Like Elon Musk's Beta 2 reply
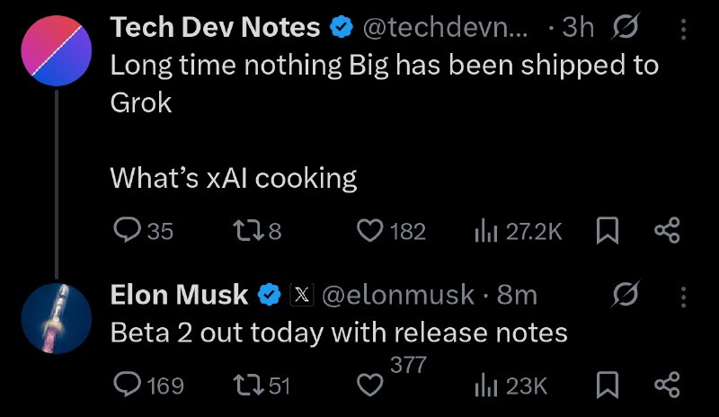Viewport: 719px width, 417px height. pyautogui.click(x=370, y=385)
